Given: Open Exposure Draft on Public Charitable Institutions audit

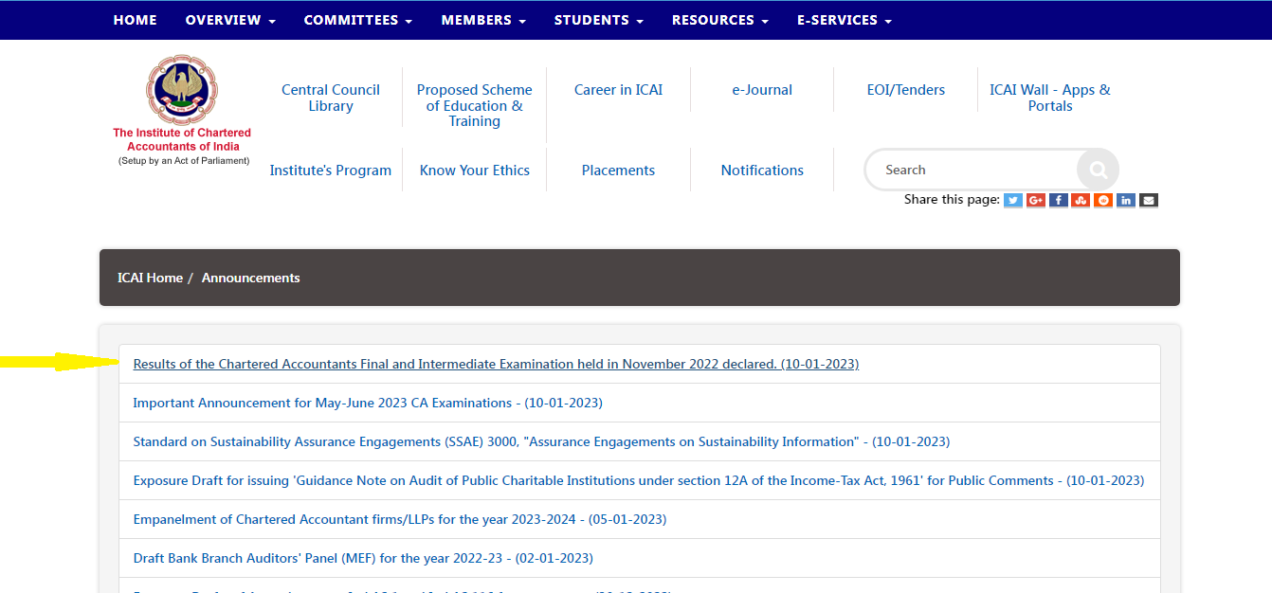Looking at the screenshot, I should (x=639, y=480).
